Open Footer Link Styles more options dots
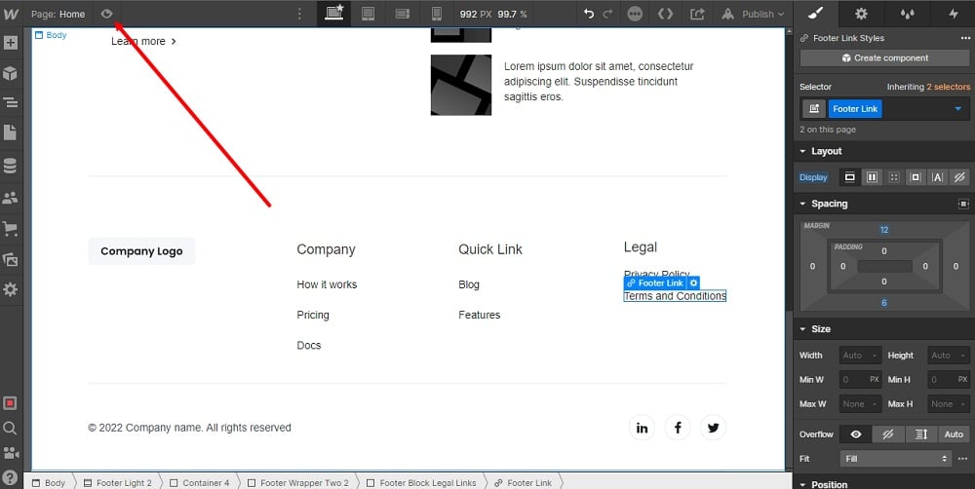The width and height of the screenshot is (975, 489). [x=965, y=38]
